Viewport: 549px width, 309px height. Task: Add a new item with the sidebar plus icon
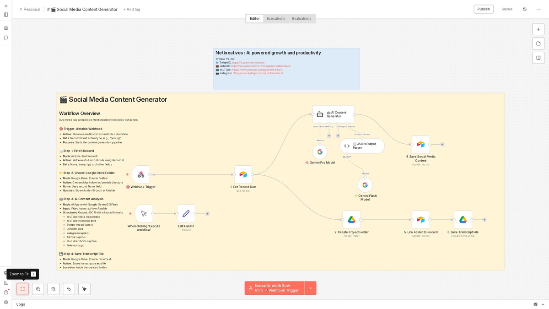tap(6, 6)
